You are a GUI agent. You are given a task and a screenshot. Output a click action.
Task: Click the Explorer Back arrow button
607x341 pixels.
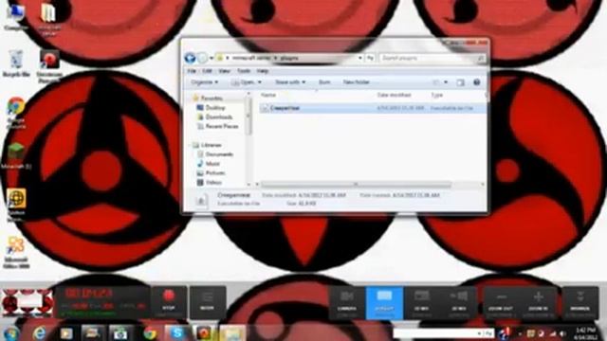190,58
